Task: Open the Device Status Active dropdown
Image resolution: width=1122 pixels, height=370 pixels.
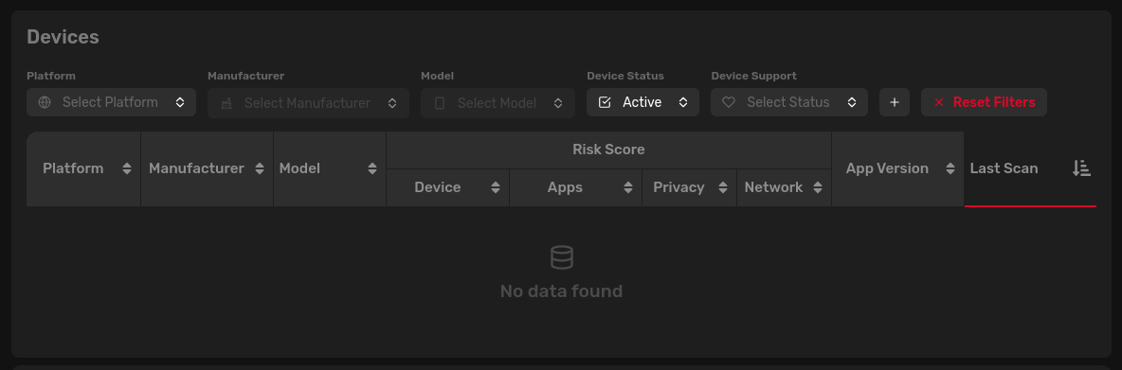Action: 642,102
